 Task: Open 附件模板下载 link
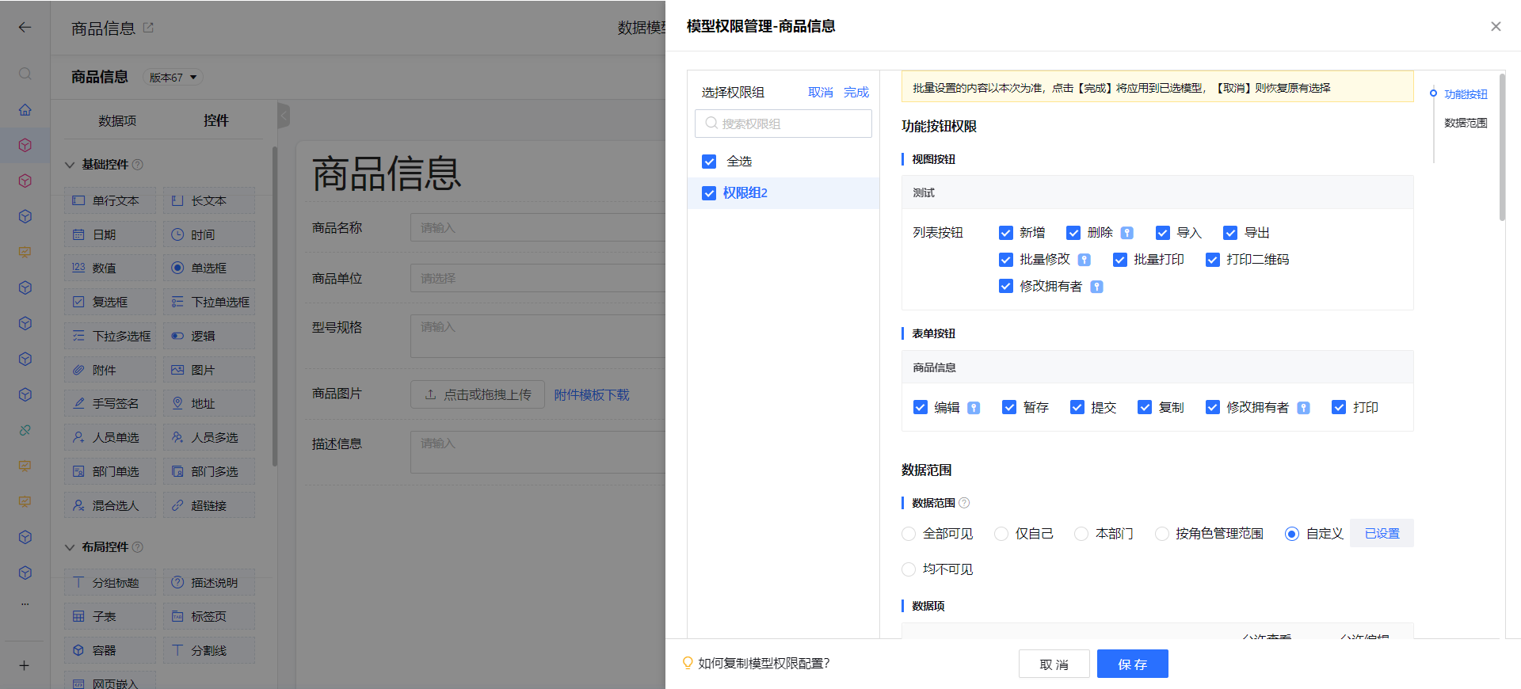592,395
